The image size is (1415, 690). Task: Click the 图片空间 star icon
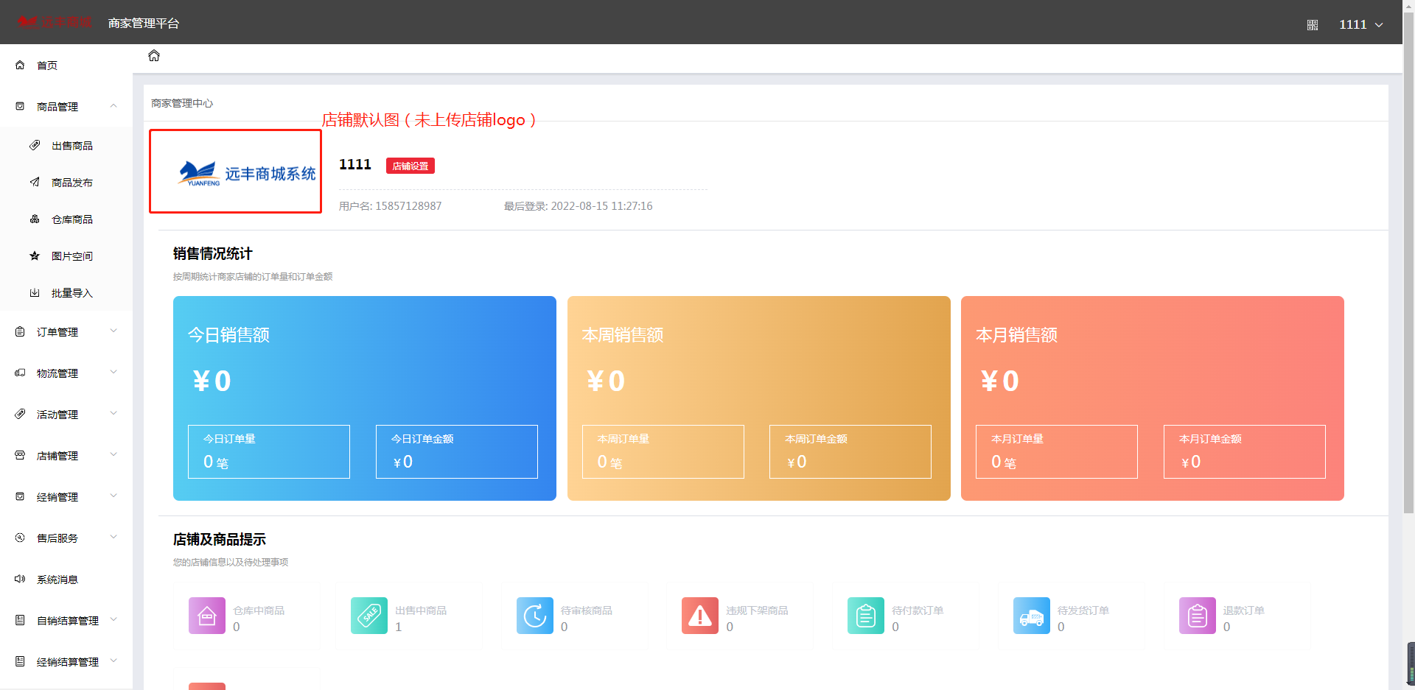click(35, 256)
